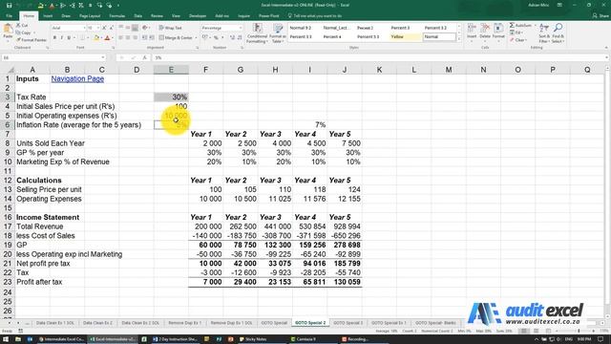
Task: Apply the yellow Fill Color
Action: 96,38
